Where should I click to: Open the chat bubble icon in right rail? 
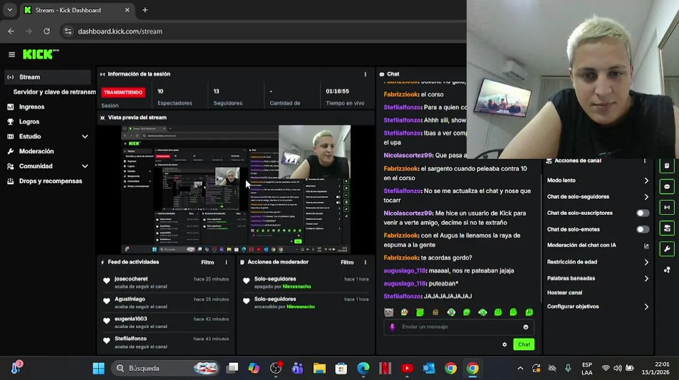[x=667, y=187]
